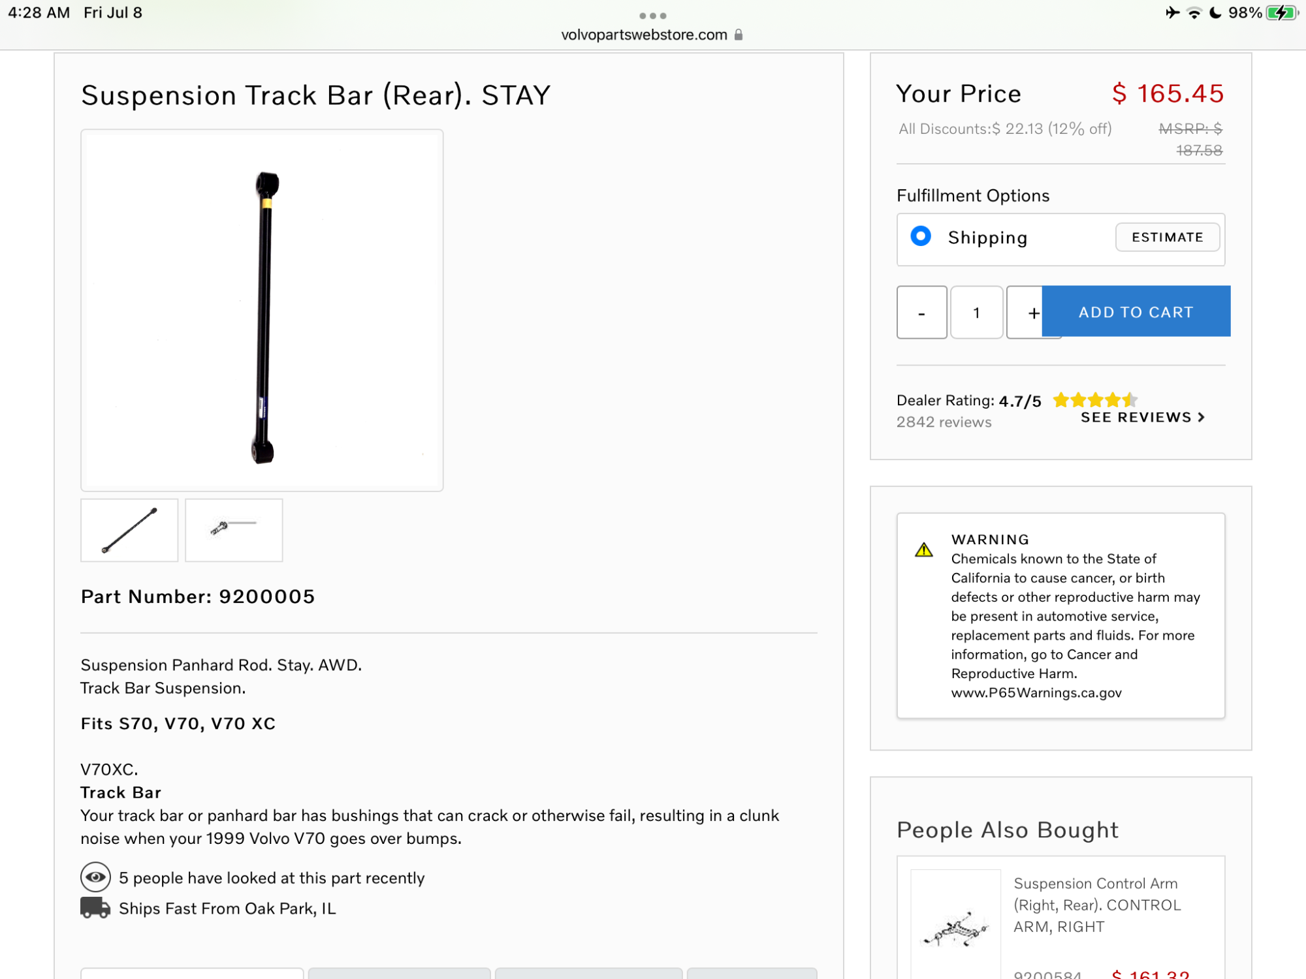Increase quantity with the plus stepper
The height and width of the screenshot is (979, 1306).
coord(1033,313)
